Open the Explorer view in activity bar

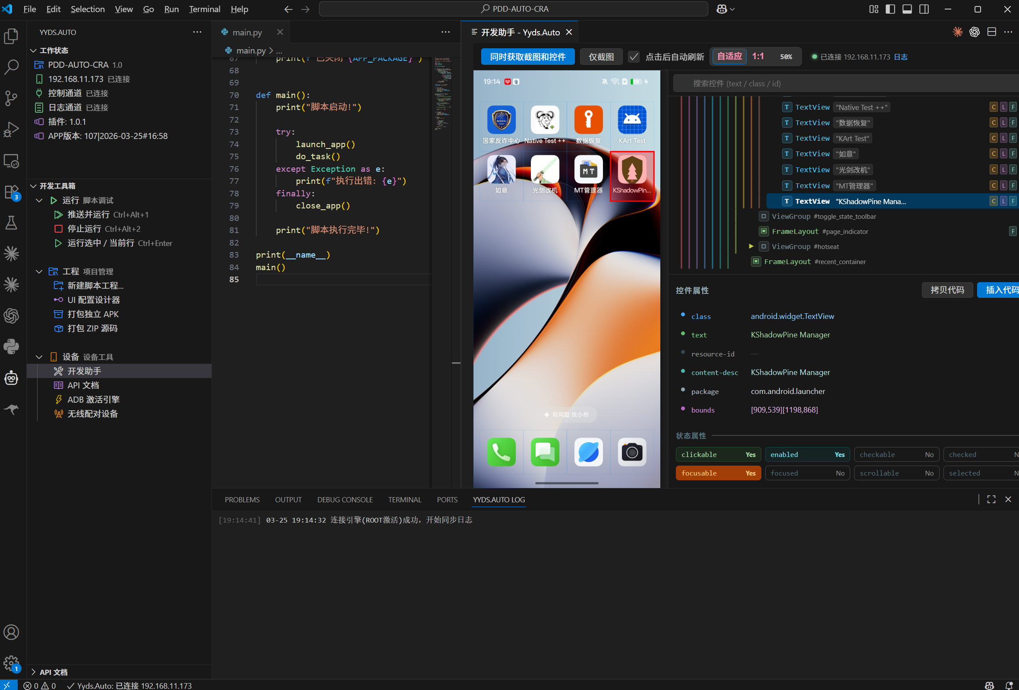tap(11, 36)
